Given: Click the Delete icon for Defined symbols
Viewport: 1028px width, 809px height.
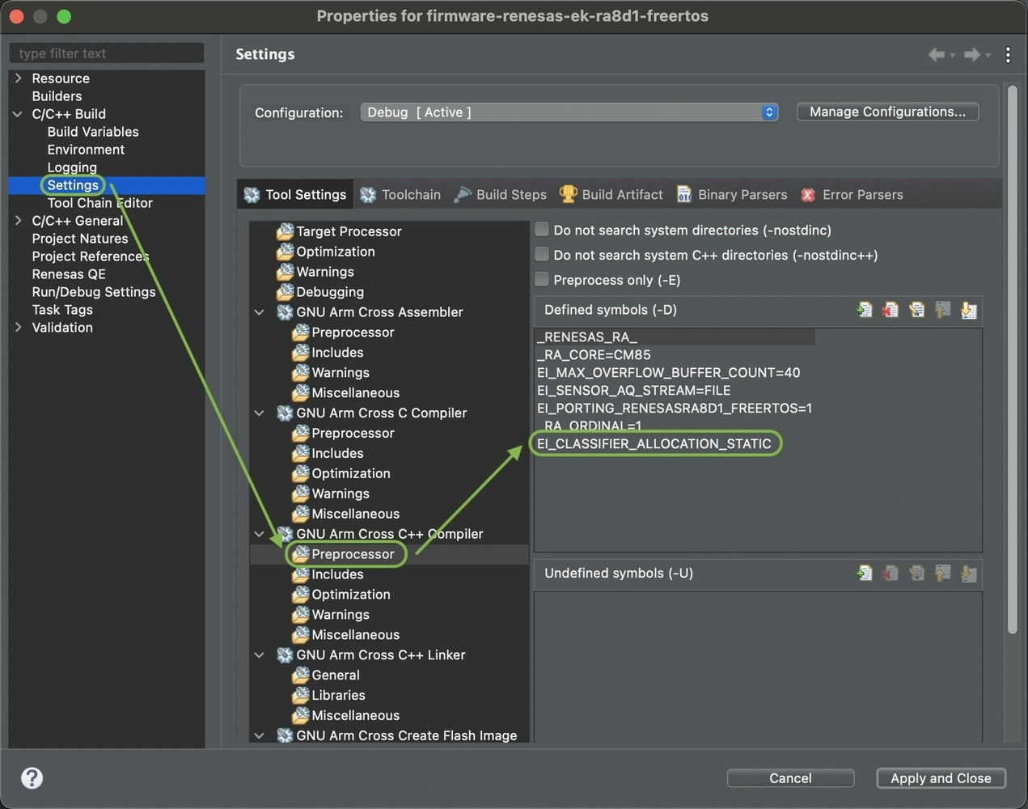Looking at the screenshot, I should coord(891,310).
